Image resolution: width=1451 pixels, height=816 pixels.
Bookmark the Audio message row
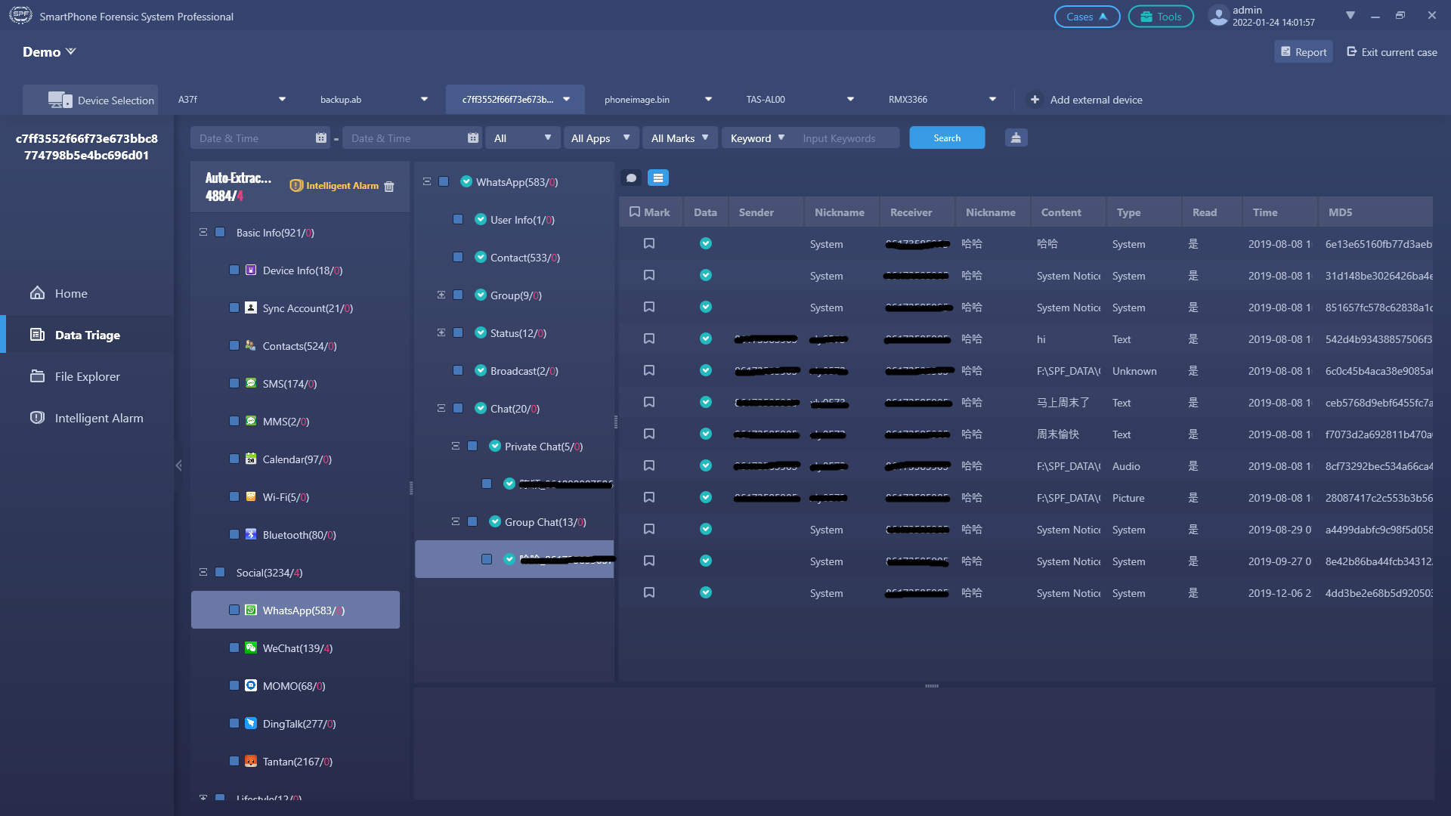649,465
